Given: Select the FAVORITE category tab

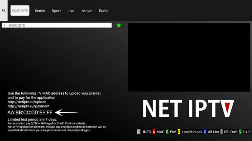Looking at the screenshot, I should (20, 10).
